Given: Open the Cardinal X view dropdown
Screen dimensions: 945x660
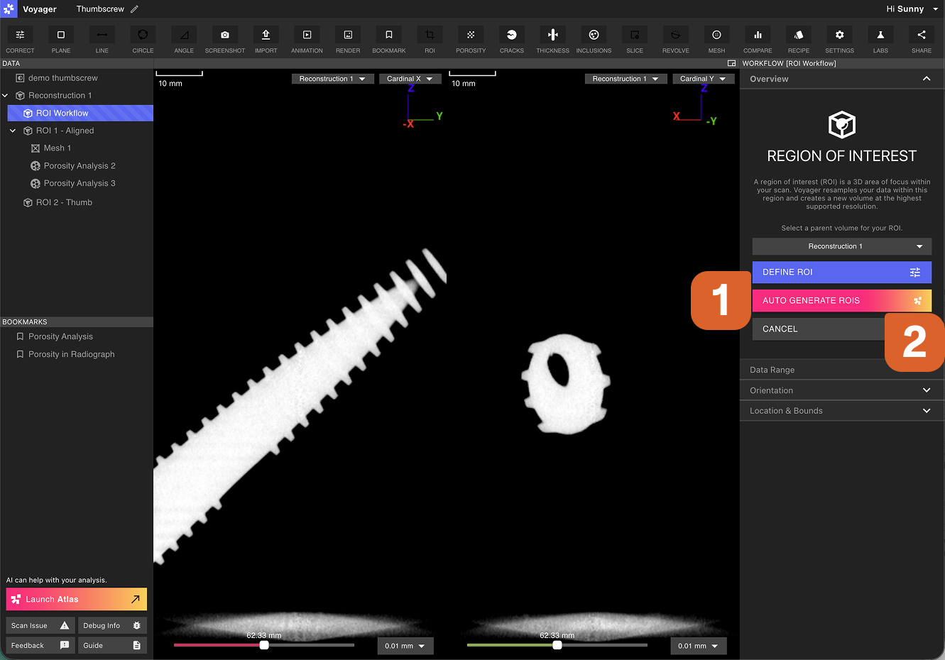Looking at the screenshot, I should 410,79.
